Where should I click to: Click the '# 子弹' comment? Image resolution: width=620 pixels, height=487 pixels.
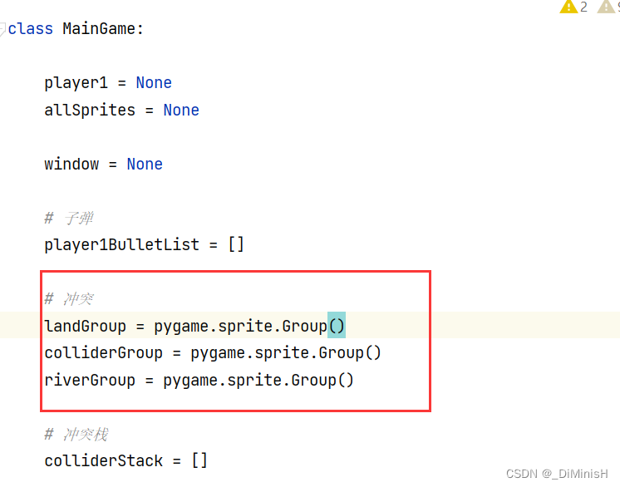click(69, 219)
